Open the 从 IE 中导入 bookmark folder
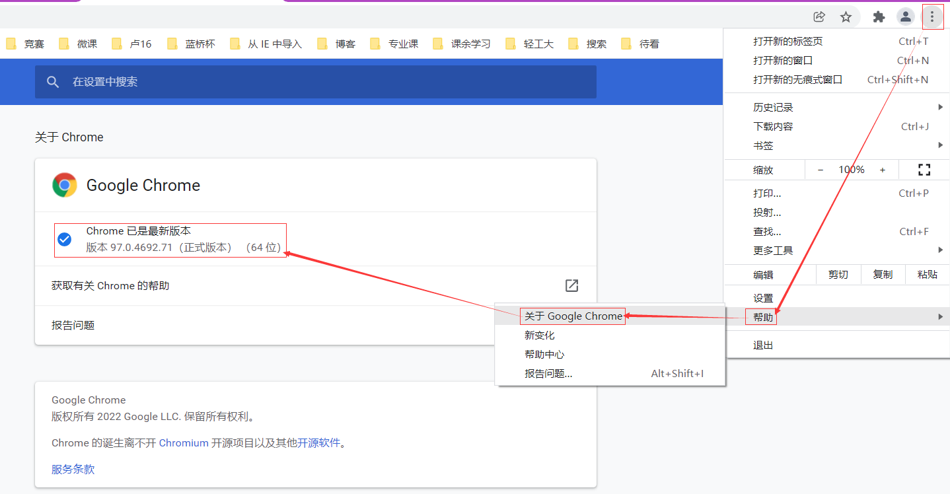950x494 pixels. tap(266, 44)
